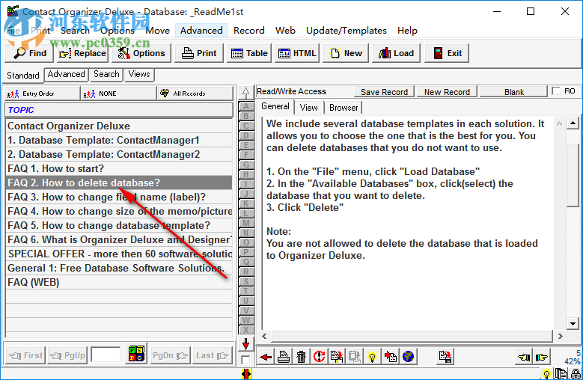Open the Replace tool
This screenshot has width=583, height=380.
click(82, 53)
